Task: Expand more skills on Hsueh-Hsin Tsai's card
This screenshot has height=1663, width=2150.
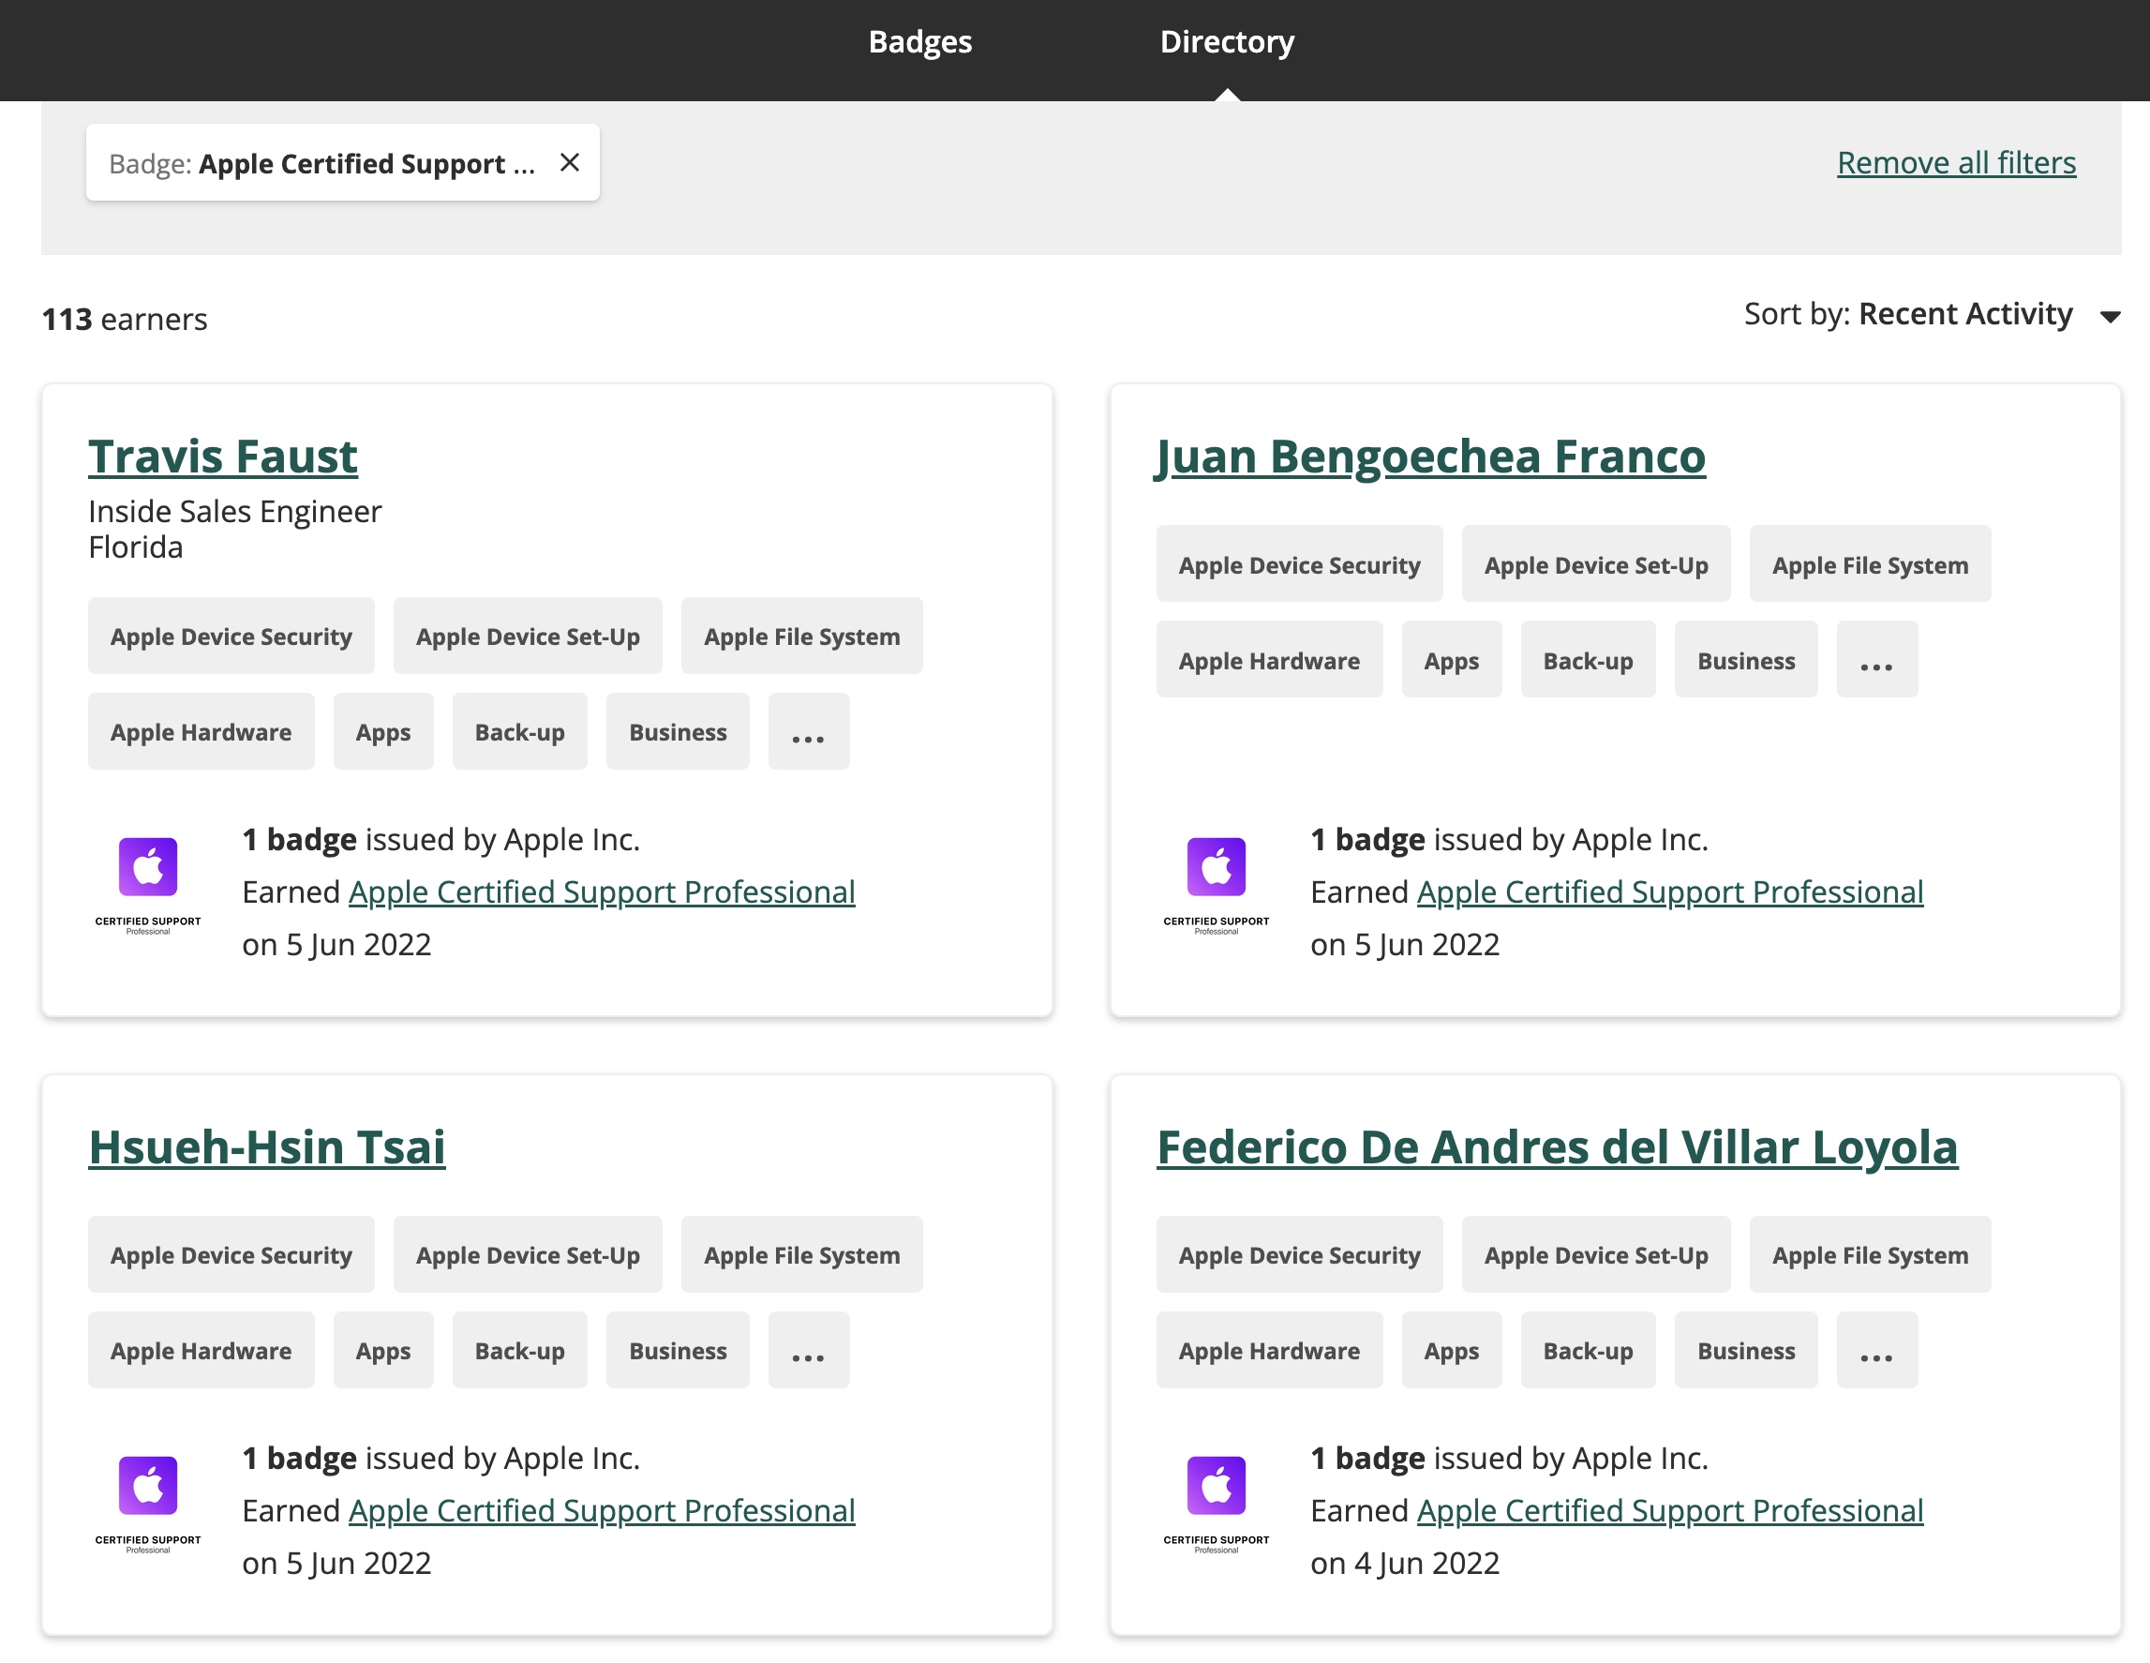Action: tap(807, 1350)
